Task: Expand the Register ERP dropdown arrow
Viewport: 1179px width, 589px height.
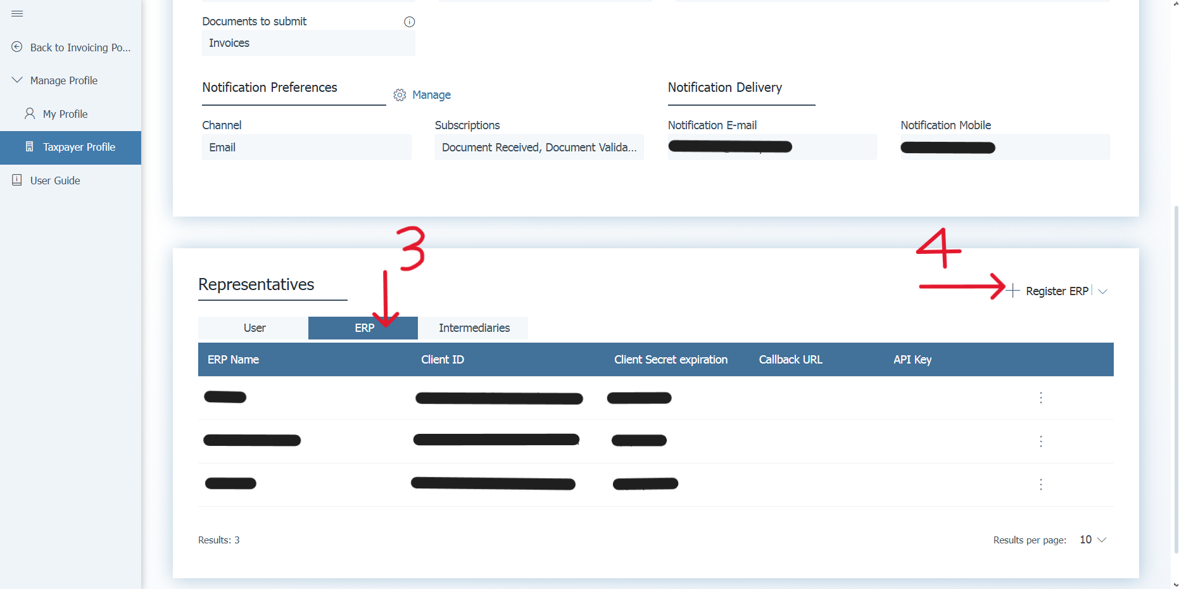Action: pos(1103,291)
